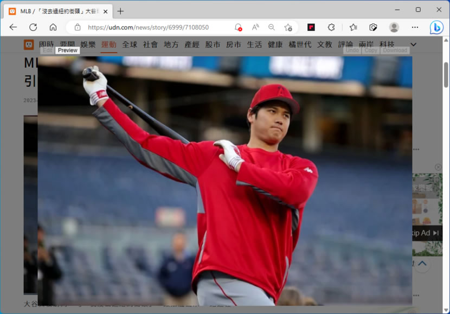450x314 pixels.
Task: Expand more news categories chevron
Action: (413, 44)
